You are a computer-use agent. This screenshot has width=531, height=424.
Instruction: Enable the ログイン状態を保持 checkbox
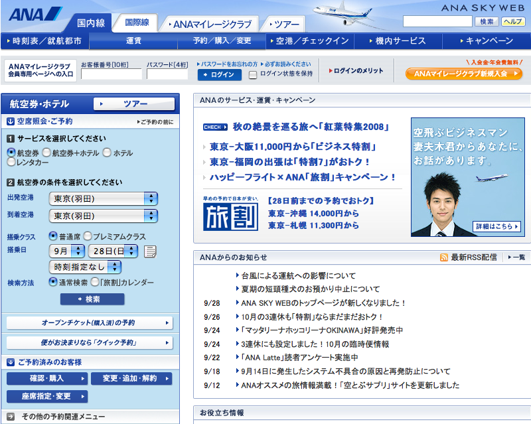253,74
